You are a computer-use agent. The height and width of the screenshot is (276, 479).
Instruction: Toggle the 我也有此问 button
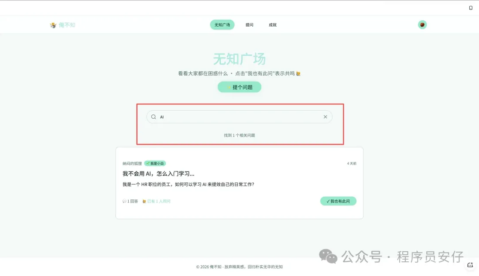click(x=338, y=201)
